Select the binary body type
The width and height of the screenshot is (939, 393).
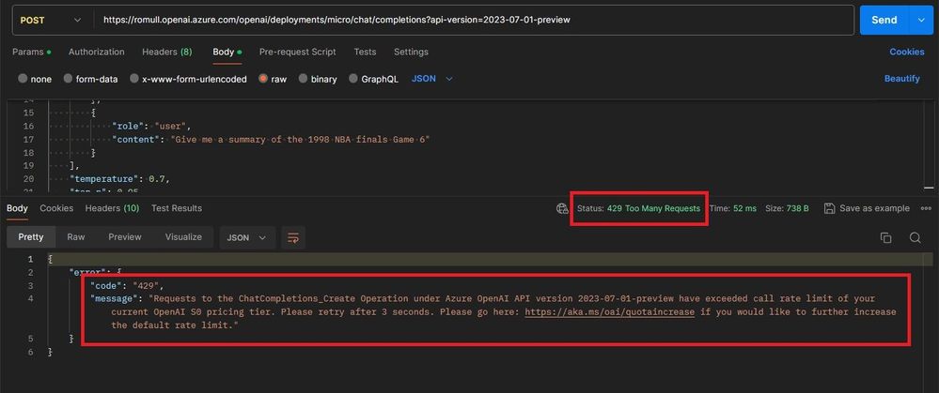click(318, 79)
